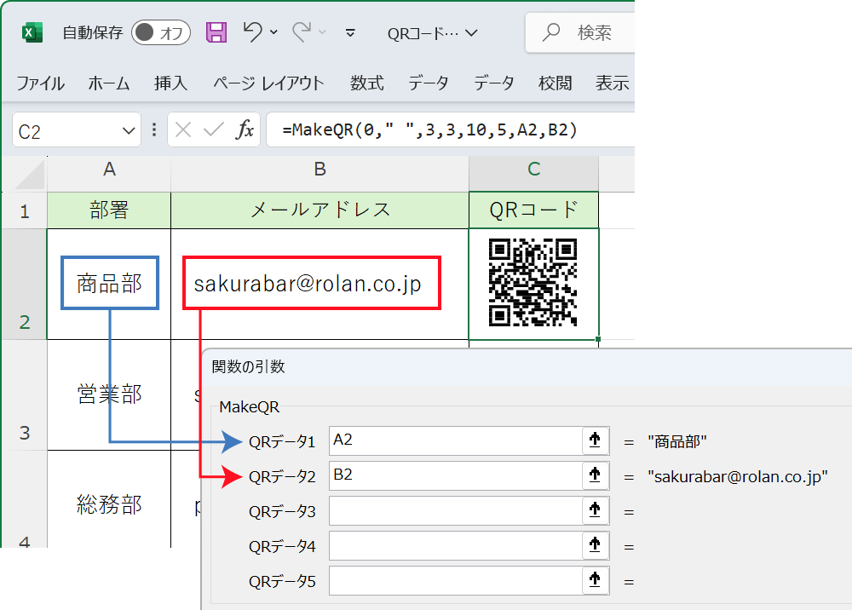Click the Select All corner triangle
This screenshot has width=852, height=610.
30,175
